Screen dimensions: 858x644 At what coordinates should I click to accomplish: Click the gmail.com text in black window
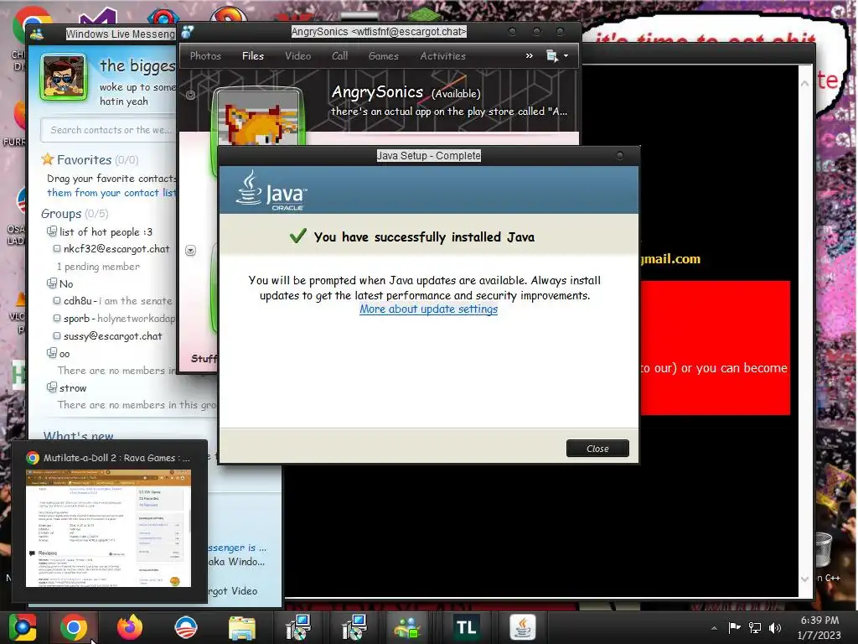click(670, 259)
